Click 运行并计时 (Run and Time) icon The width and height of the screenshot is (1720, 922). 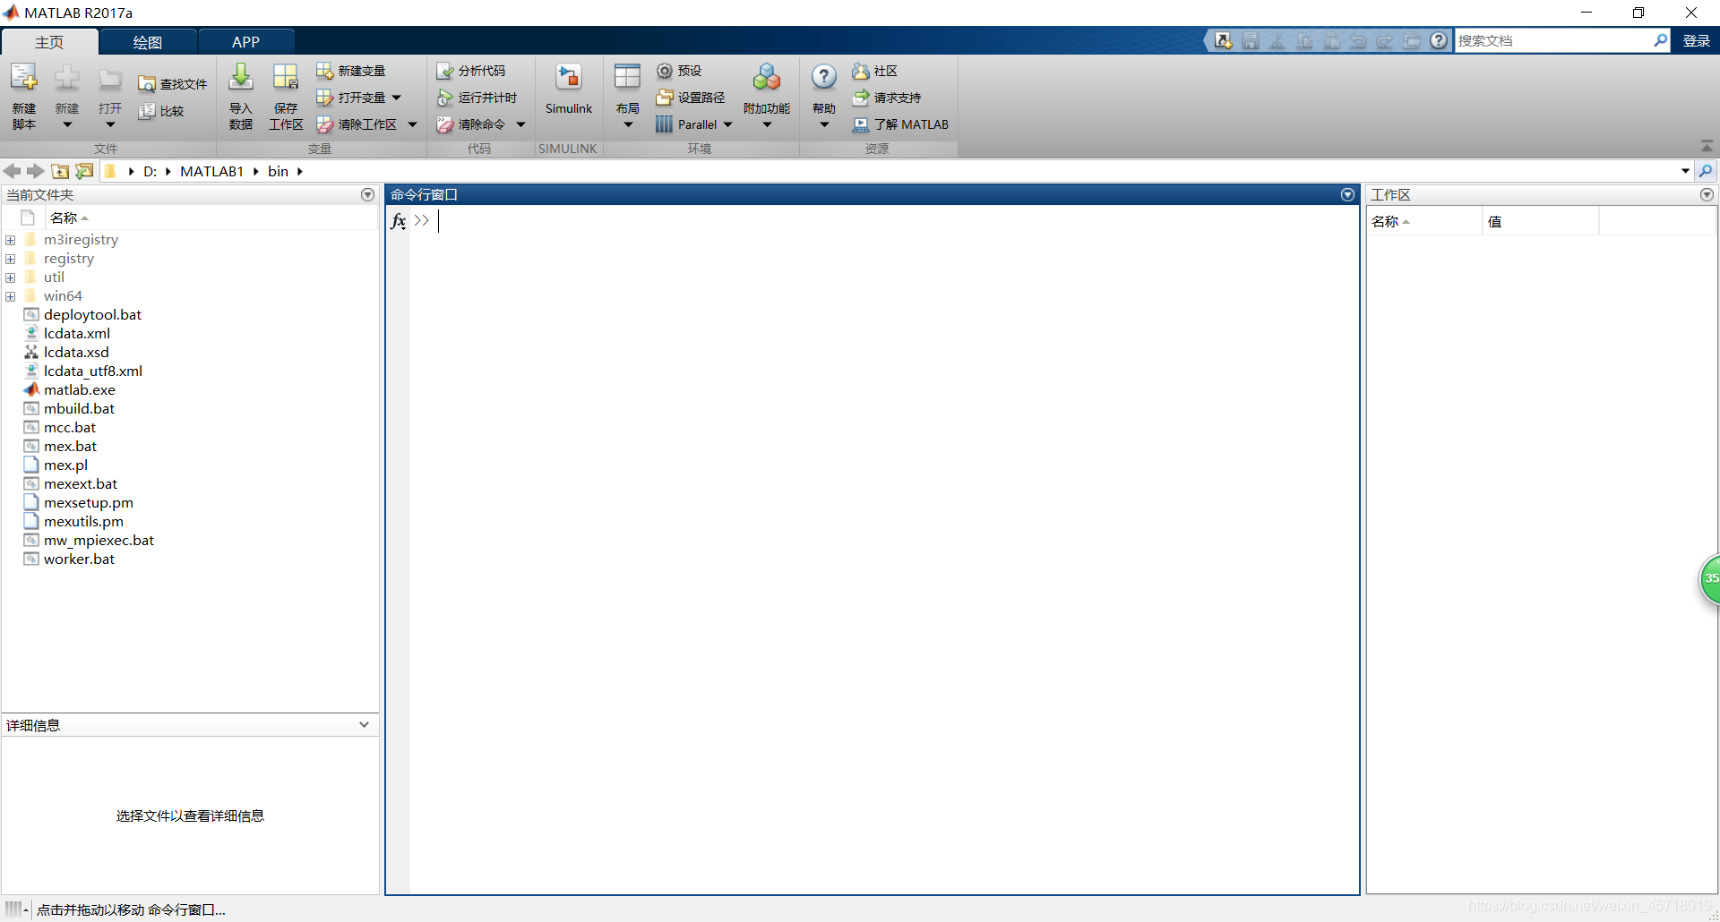(x=444, y=98)
